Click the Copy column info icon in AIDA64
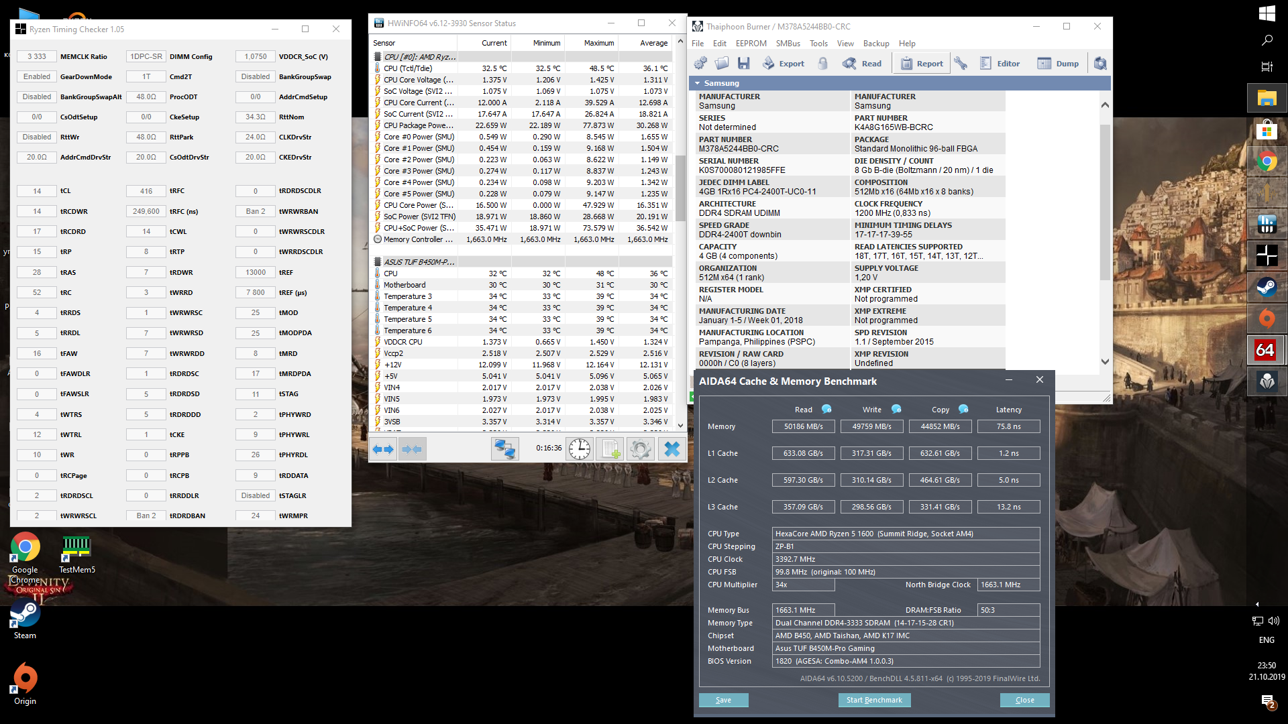This screenshot has height=724, width=1288. [963, 409]
